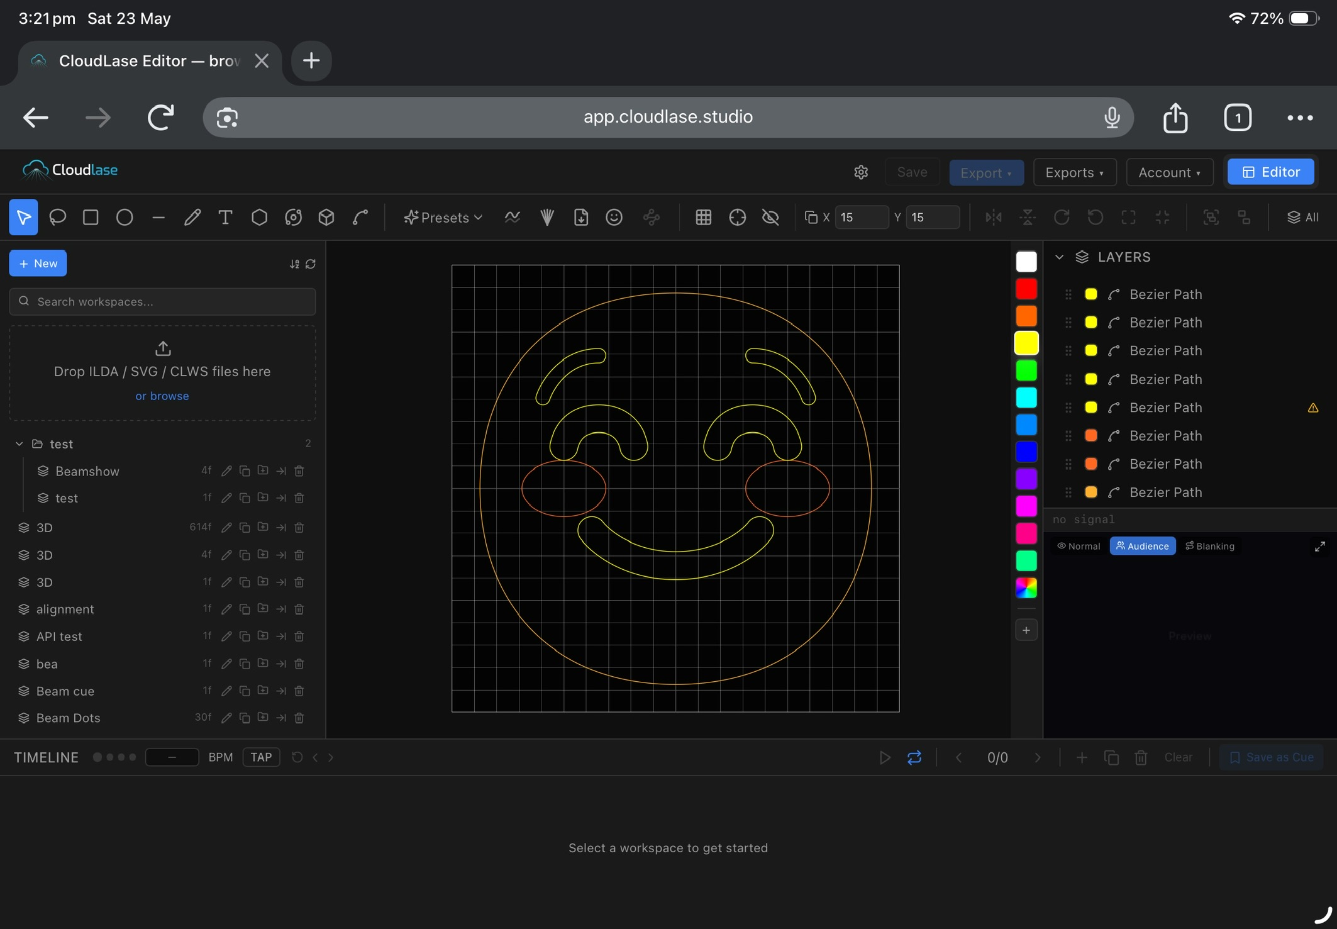
Task: Click the X offset input field
Action: (x=862, y=218)
